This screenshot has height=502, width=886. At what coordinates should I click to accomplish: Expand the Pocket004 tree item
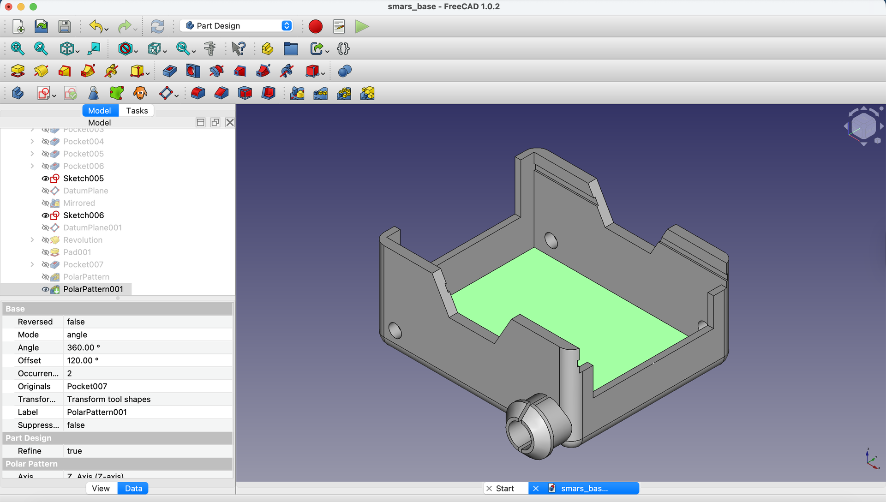[x=32, y=141]
